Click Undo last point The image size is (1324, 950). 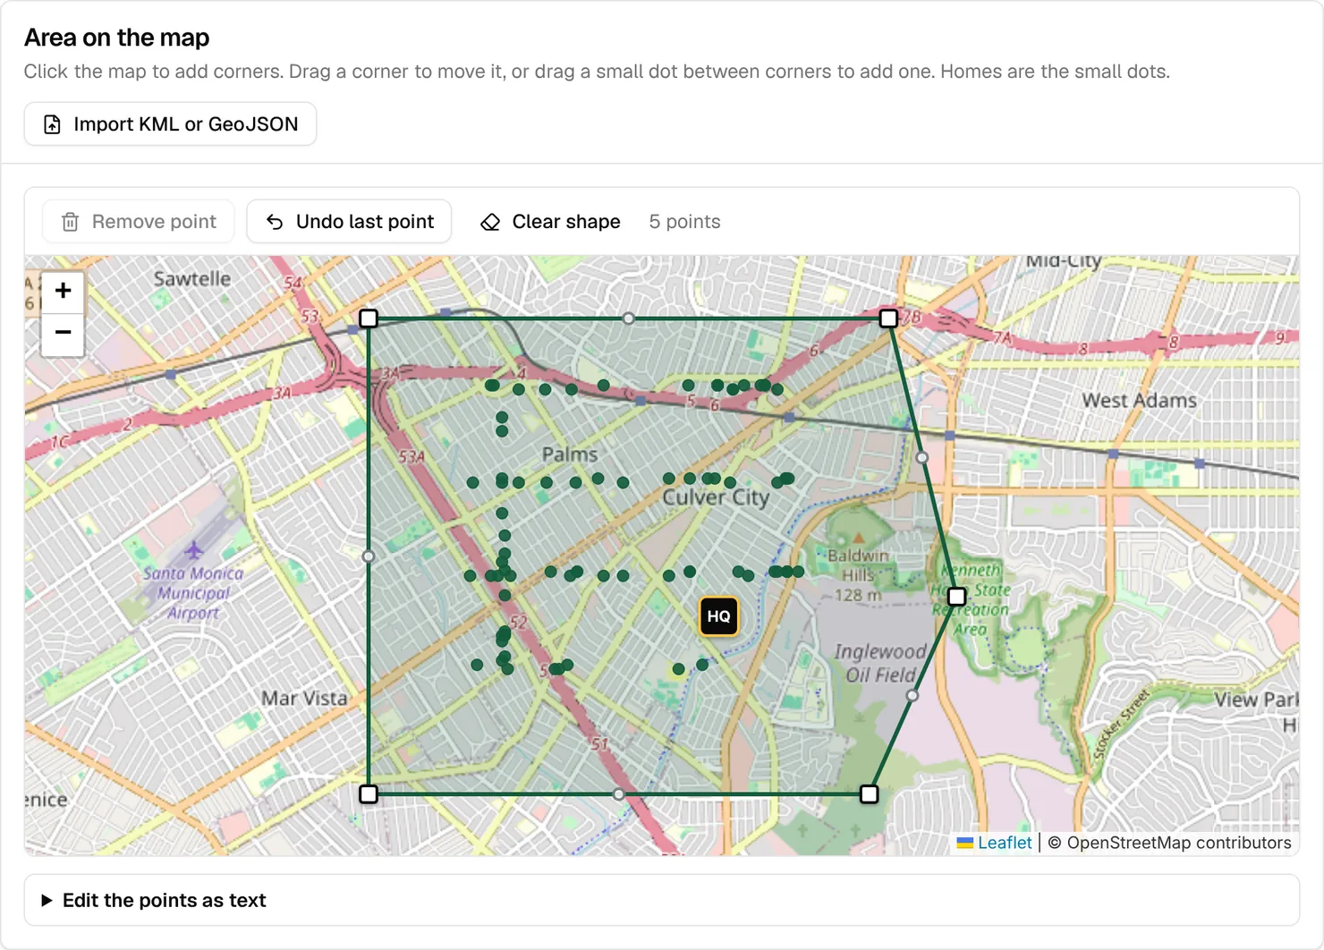coord(349,222)
